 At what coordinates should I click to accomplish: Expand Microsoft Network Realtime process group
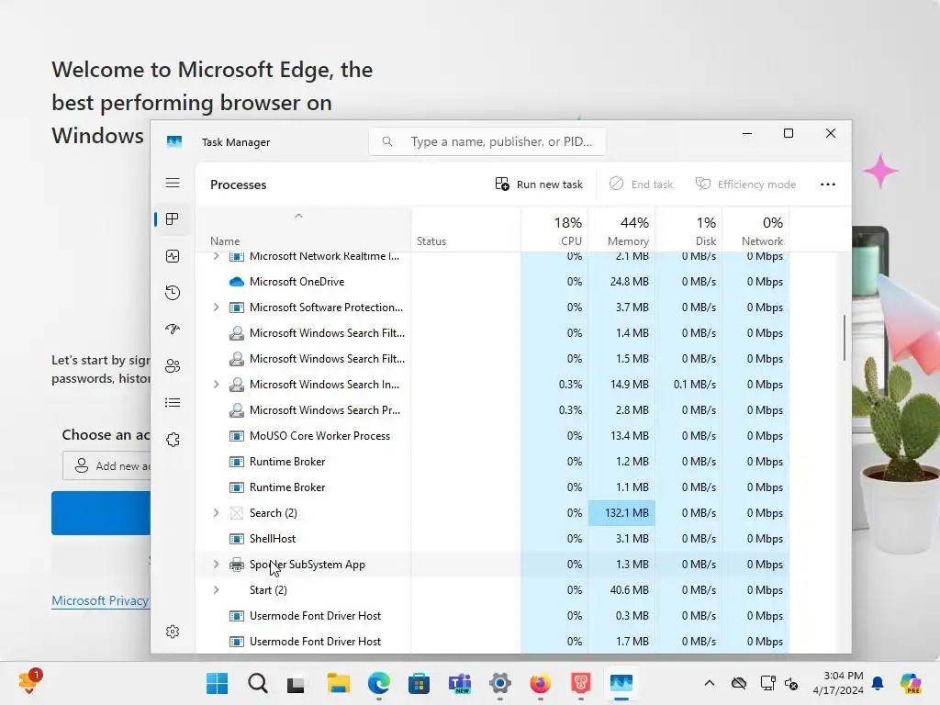(216, 257)
